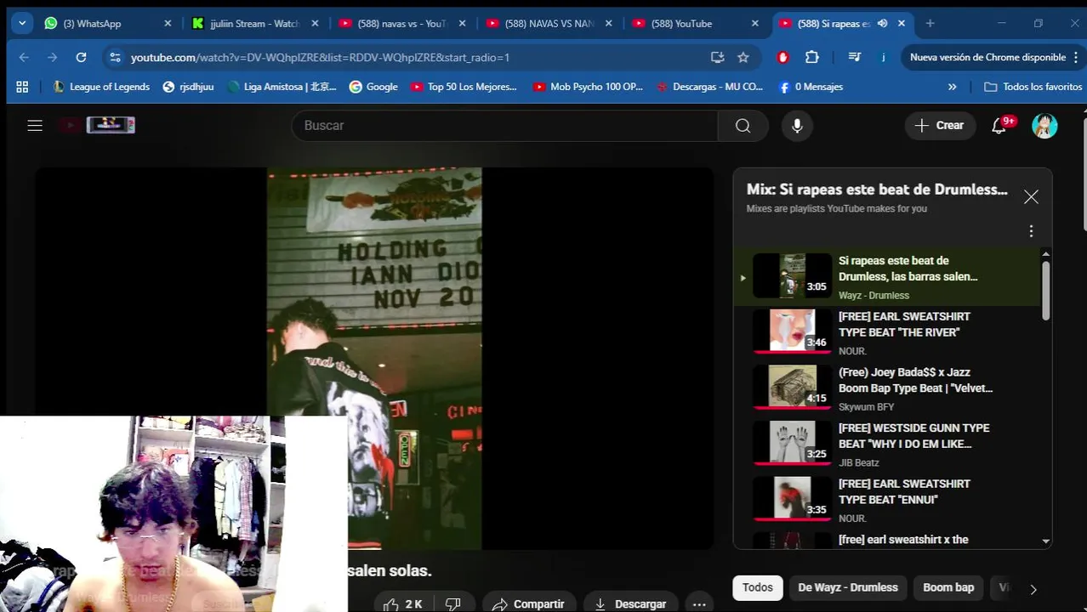
Task: Switch to NAVAS VS NAN tab
Action: pyautogui.click(x=547, y=24)
